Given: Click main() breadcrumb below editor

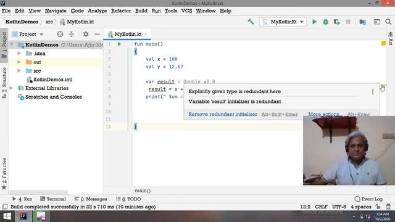Looking at the screenshot, I should (x=143, y=191).
